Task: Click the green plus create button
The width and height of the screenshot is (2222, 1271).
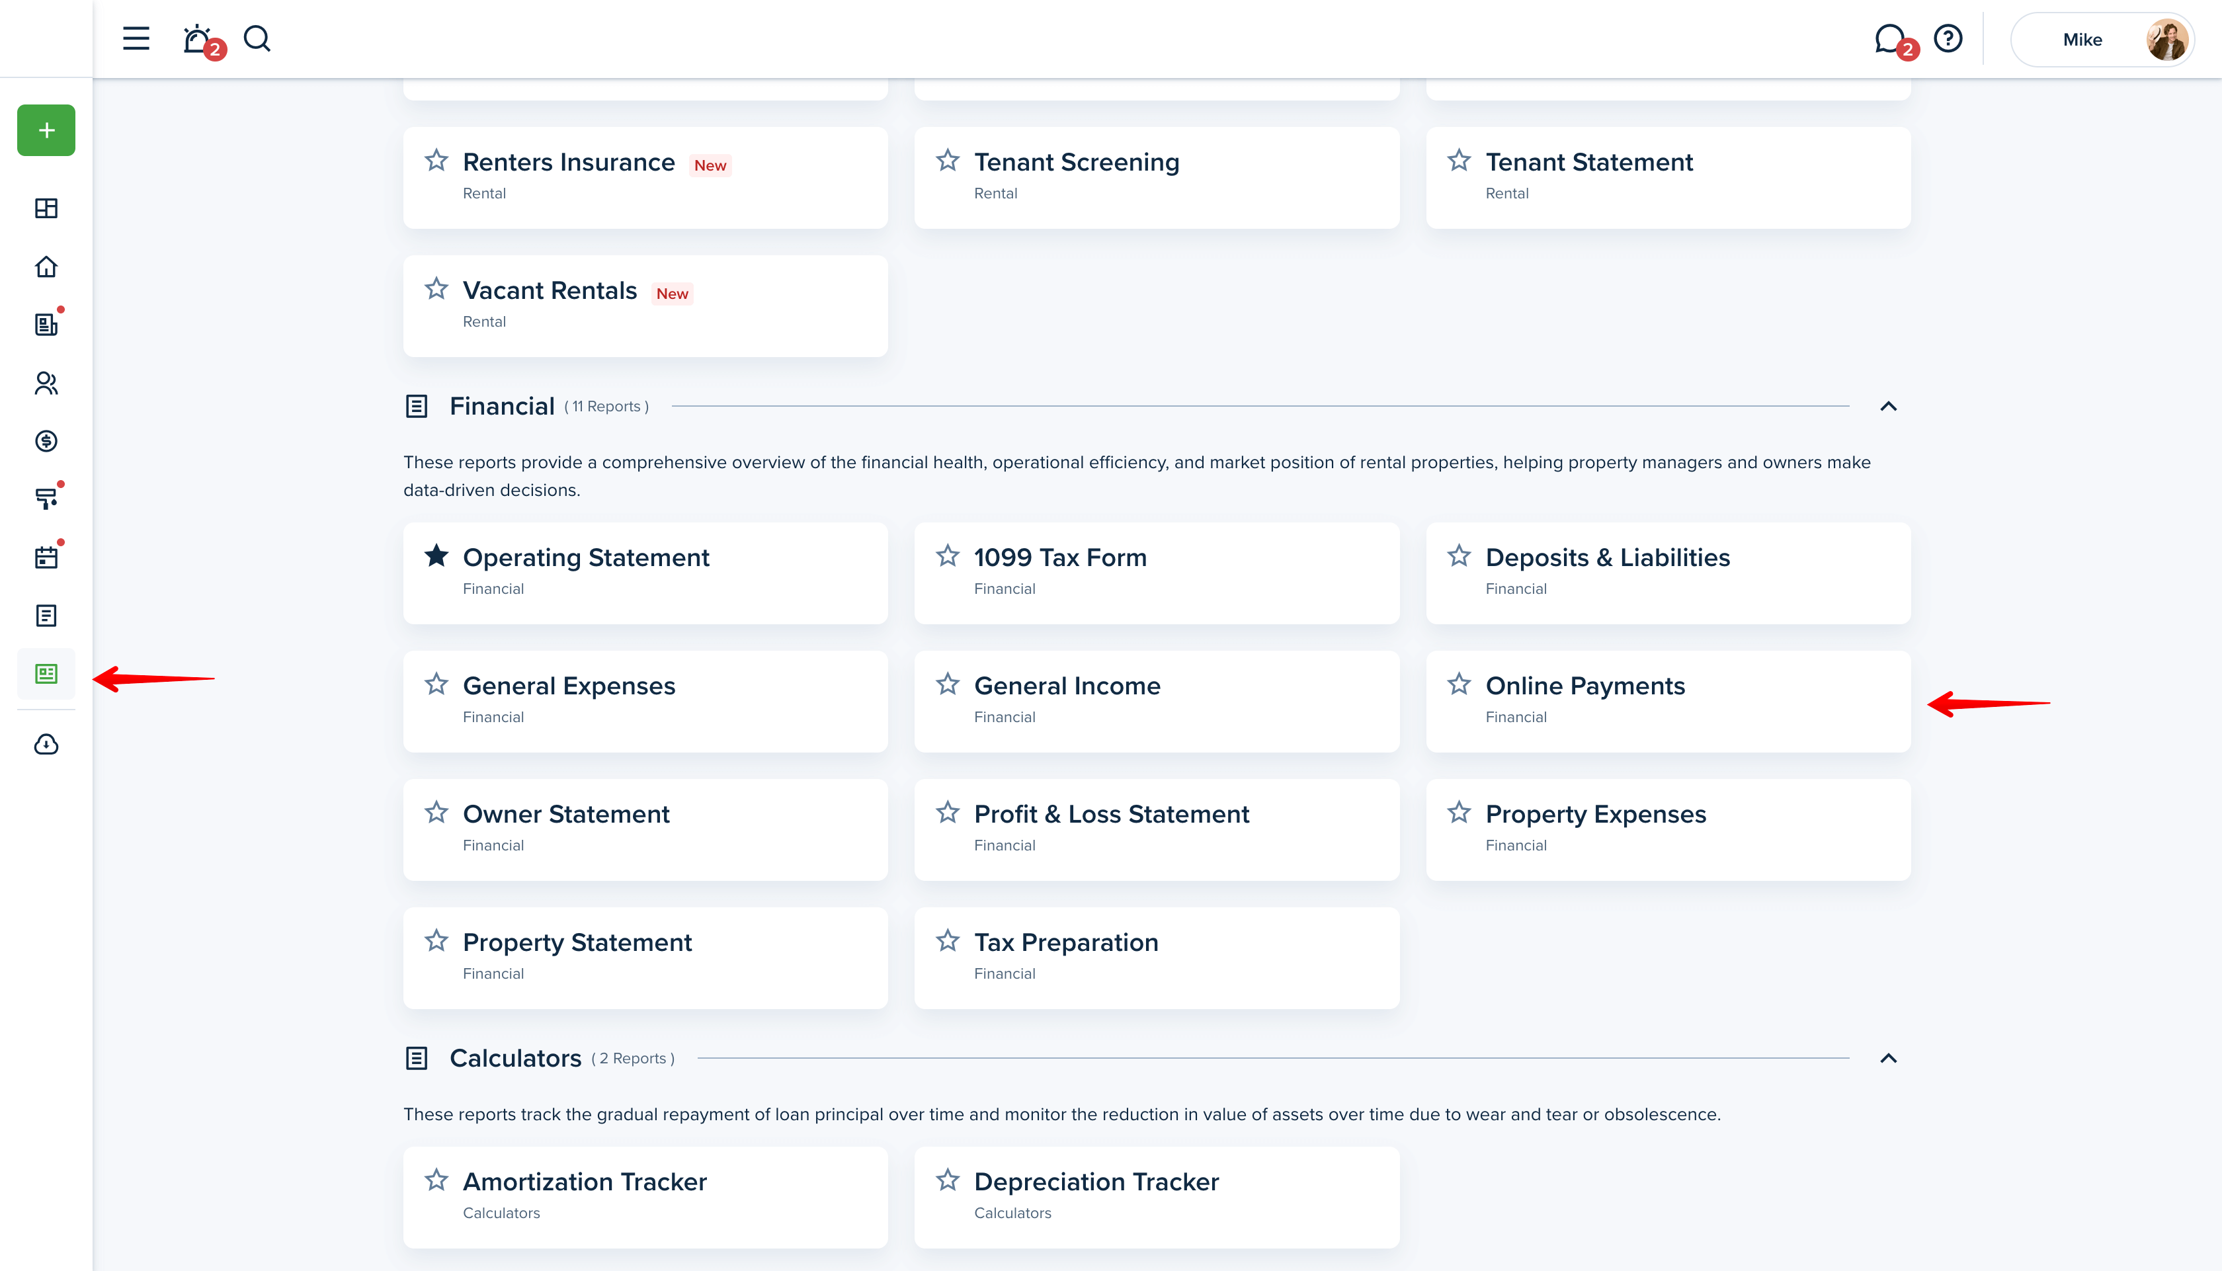Action: pyautogui.click(x=46, y=130)
